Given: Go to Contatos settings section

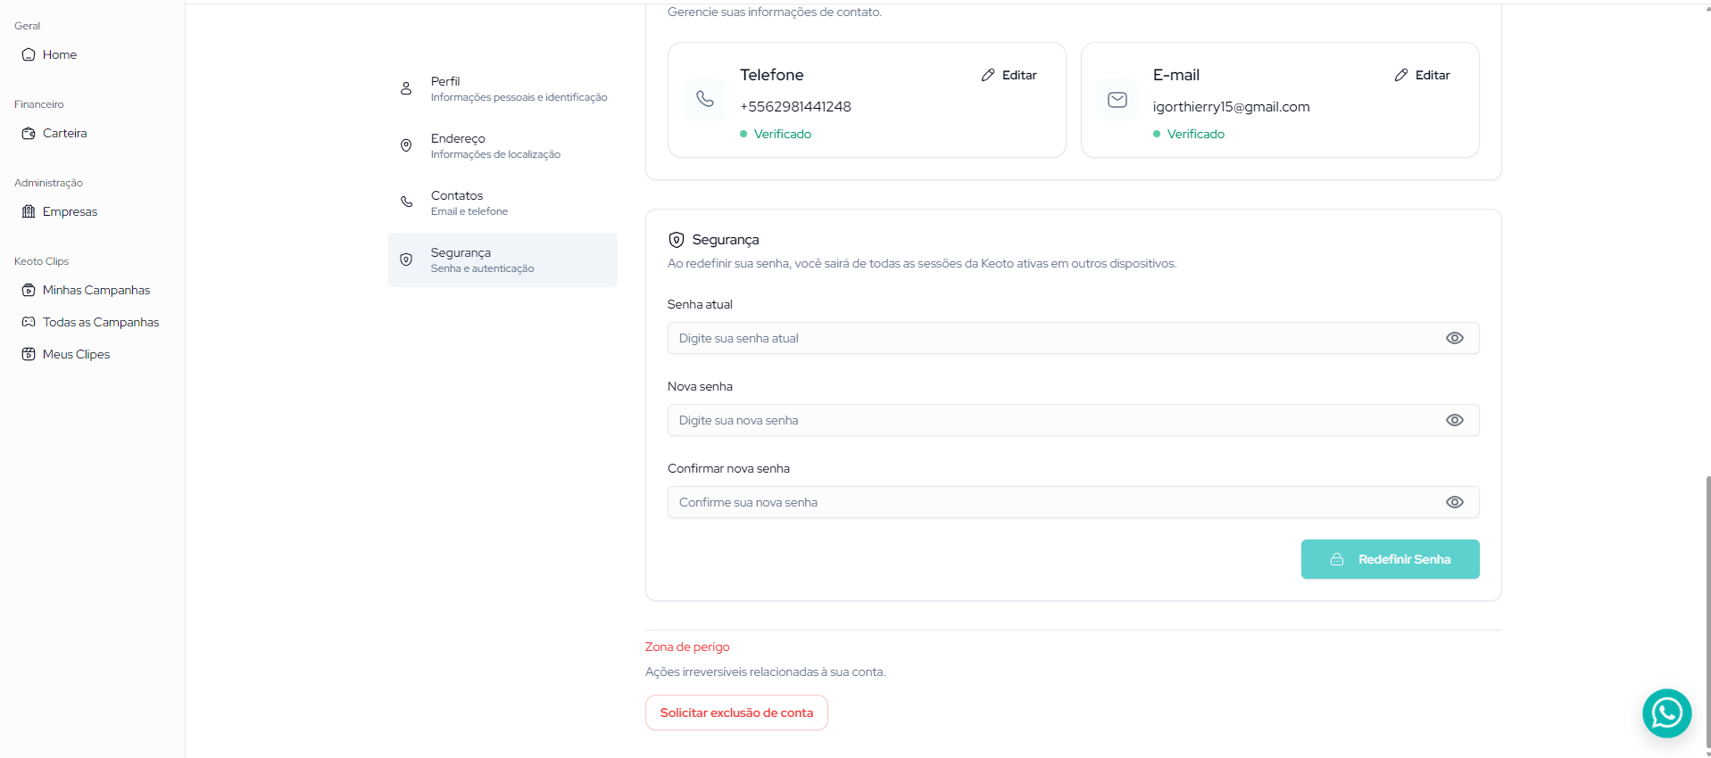Looking at the screenshot, I should pos(502,202).
